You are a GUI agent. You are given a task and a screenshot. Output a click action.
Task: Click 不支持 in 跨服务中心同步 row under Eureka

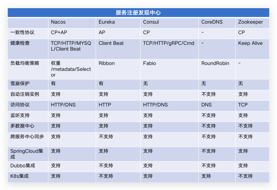click(x=106, y=136)
